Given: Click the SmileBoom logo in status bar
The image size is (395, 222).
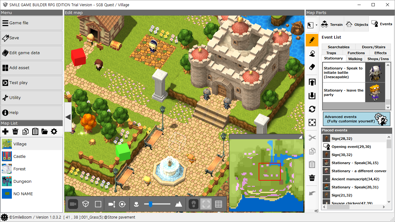Looking at the screenshot, I should [x=4, y=217].
